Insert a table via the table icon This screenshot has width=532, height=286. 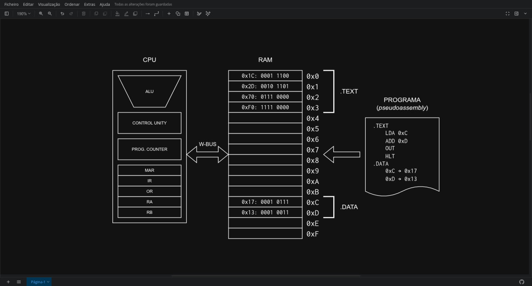pyautogui.click(x=187, y=14)
